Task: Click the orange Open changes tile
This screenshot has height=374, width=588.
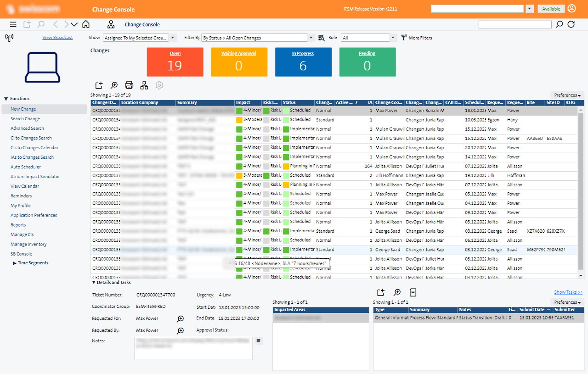Action: 175,62
